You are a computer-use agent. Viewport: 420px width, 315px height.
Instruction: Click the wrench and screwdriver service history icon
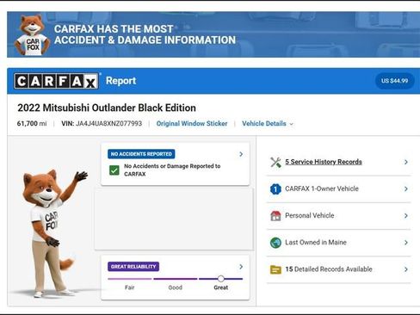(x=275, y=162)
